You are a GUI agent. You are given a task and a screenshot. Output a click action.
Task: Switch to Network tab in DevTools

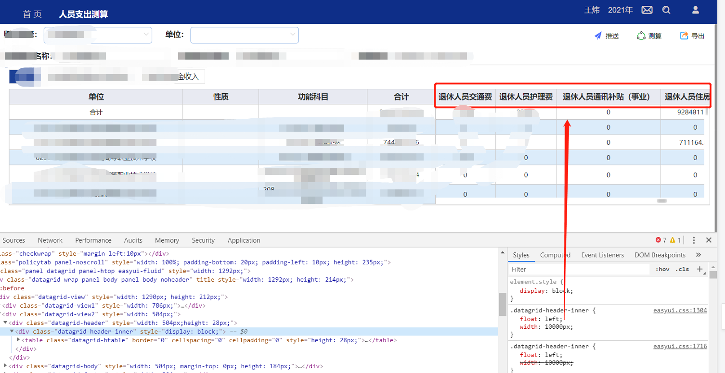[x=50, y=240]
